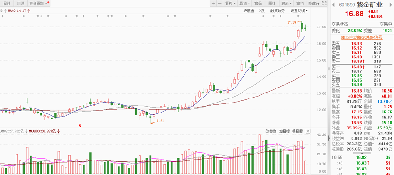
Task: Hide side panel with 隐藏 button
Action: 314,4
